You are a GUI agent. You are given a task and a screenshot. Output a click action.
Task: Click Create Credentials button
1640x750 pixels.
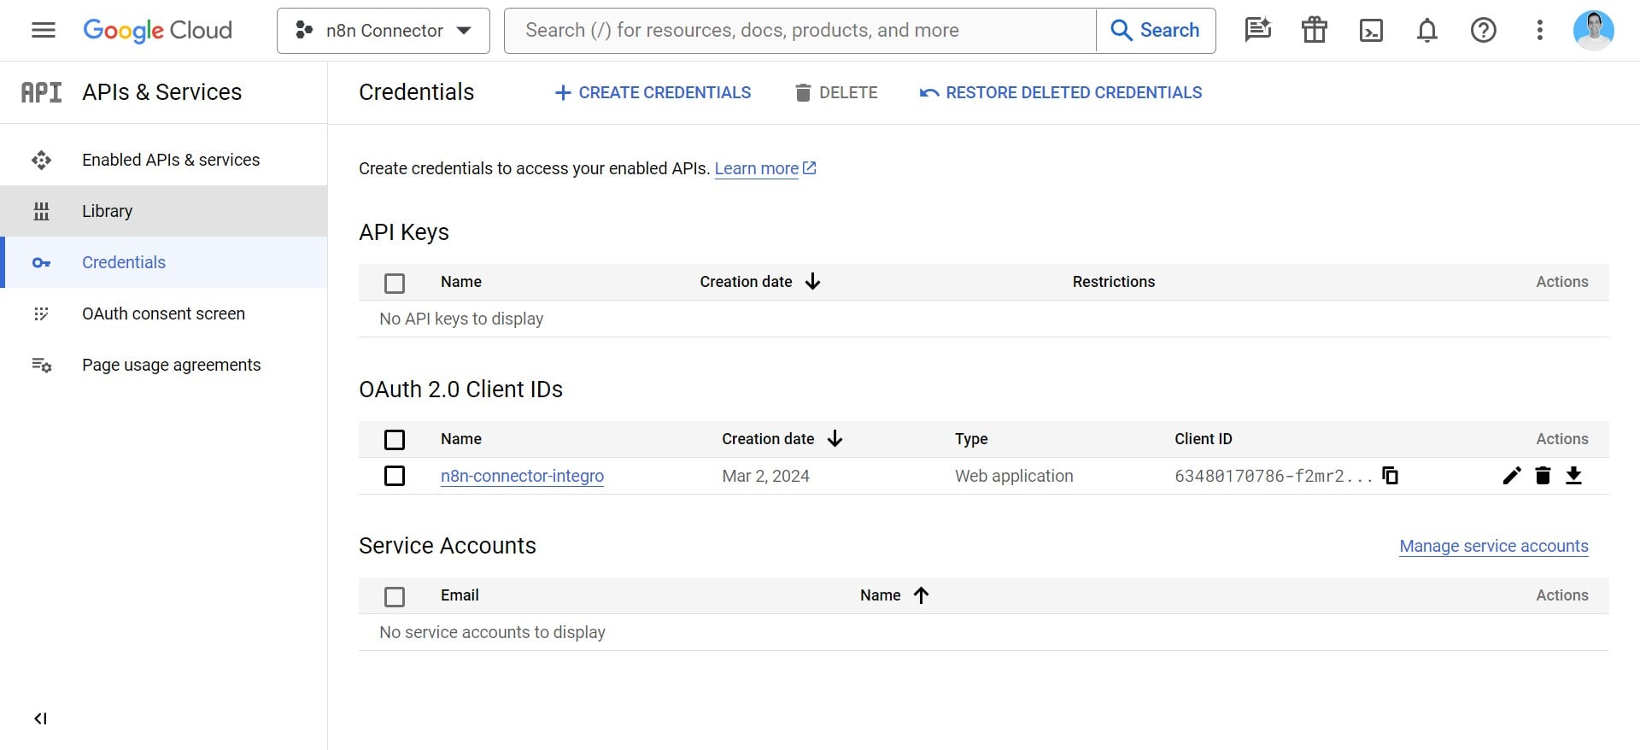(653, 92)
